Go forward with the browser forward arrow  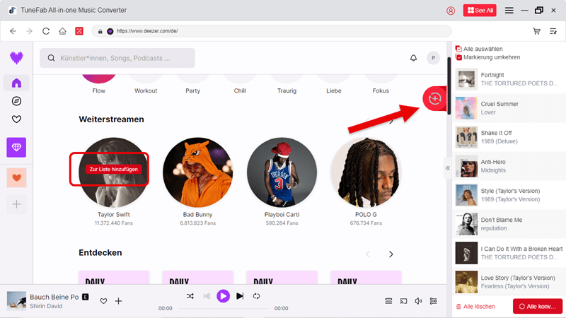pos(29,31)
